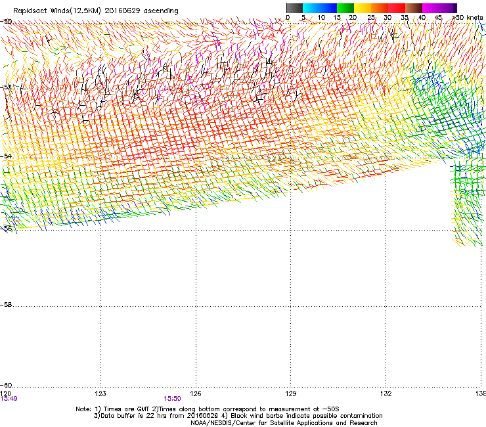Click the legend label '10'

click(x=321, y=18)
